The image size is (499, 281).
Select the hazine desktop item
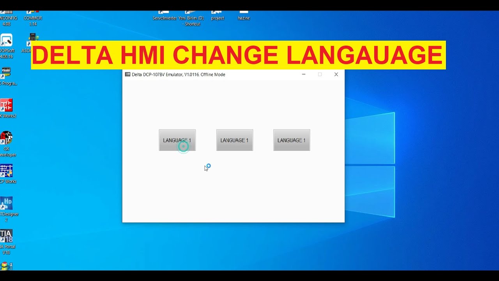click(x=244, y=16)
